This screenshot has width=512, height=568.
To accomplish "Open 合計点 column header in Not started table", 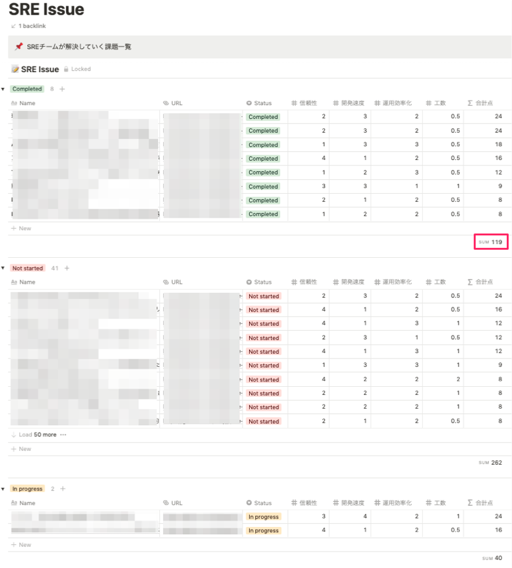I will tap(480, 282).
